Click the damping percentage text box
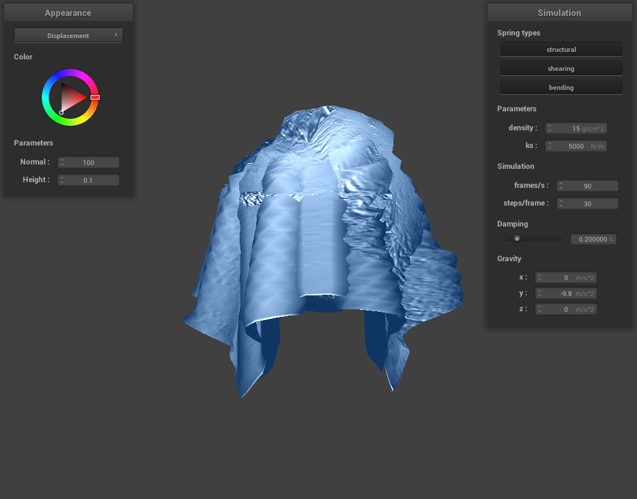 click(593, 240)
